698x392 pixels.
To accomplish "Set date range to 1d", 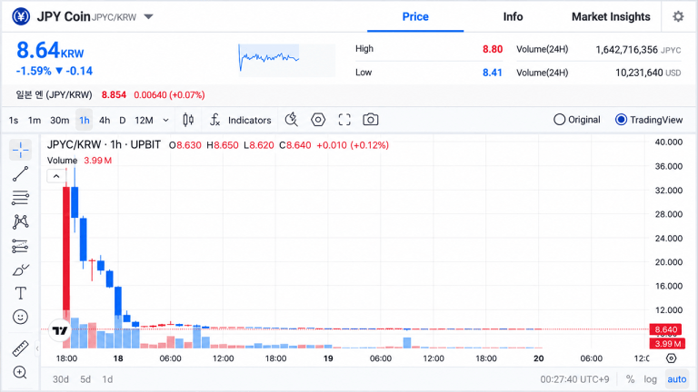I will point(107,379).
